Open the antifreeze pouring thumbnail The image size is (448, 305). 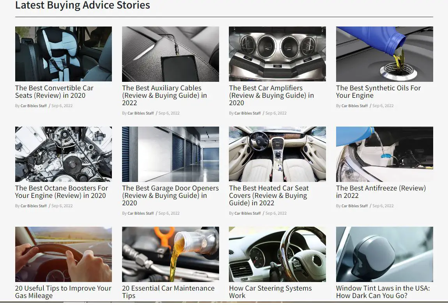point(384,154)
